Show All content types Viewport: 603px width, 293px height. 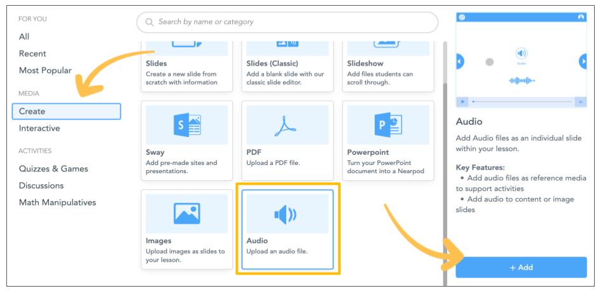pos(24,37)
